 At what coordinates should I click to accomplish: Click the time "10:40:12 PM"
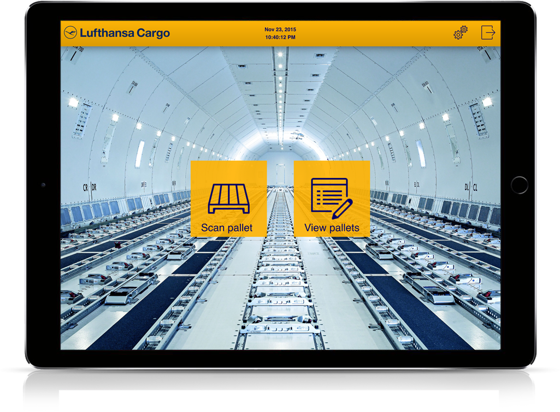280,38
